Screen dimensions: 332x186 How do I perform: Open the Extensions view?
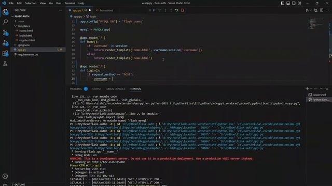click(x=5, y=53)
